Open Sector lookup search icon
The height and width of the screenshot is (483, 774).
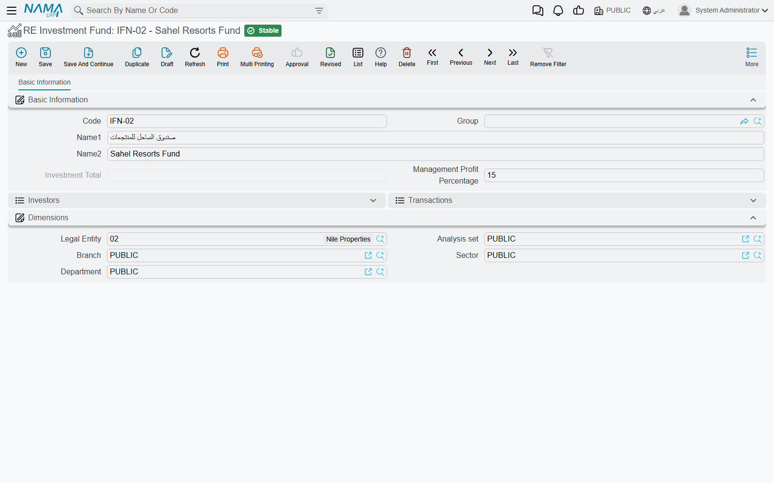pos(758,256)
